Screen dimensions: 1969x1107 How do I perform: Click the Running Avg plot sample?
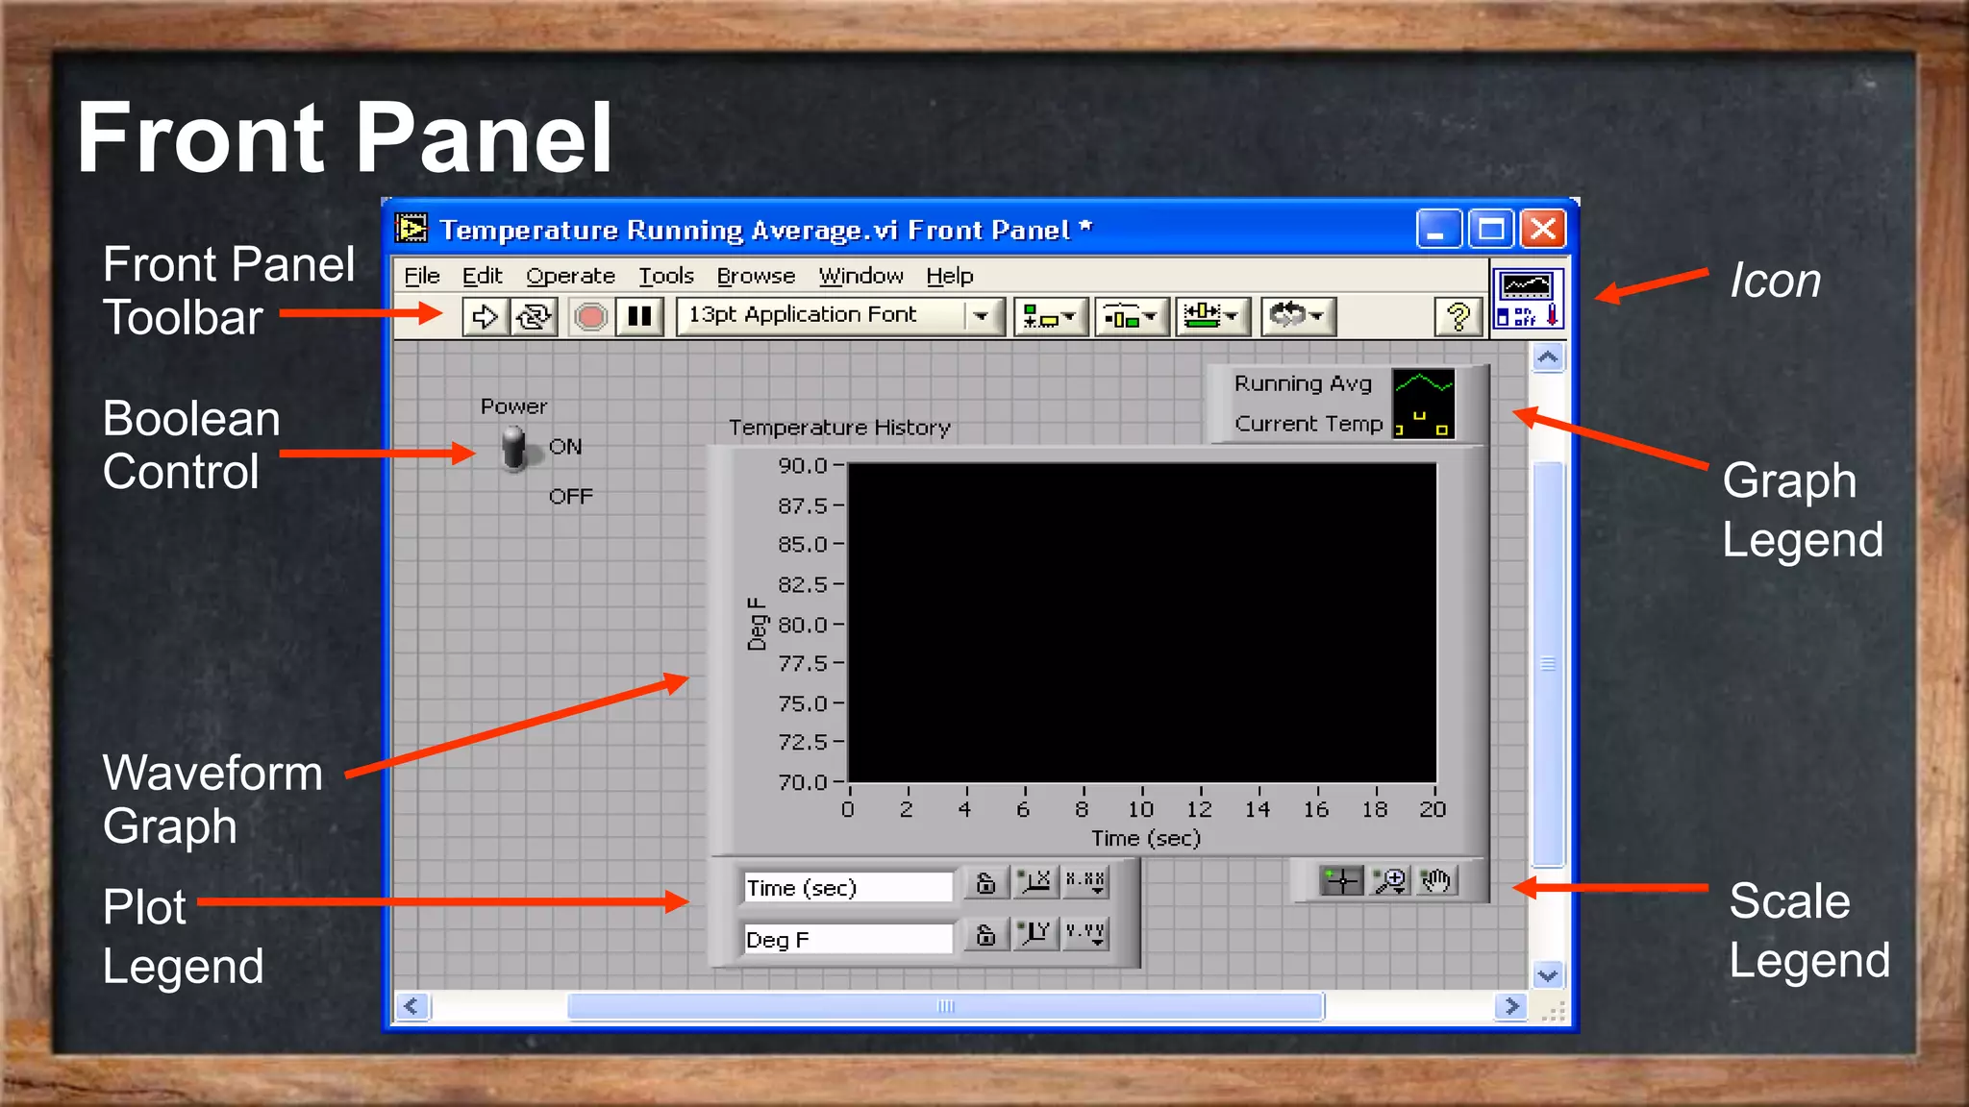(1423, 383)
